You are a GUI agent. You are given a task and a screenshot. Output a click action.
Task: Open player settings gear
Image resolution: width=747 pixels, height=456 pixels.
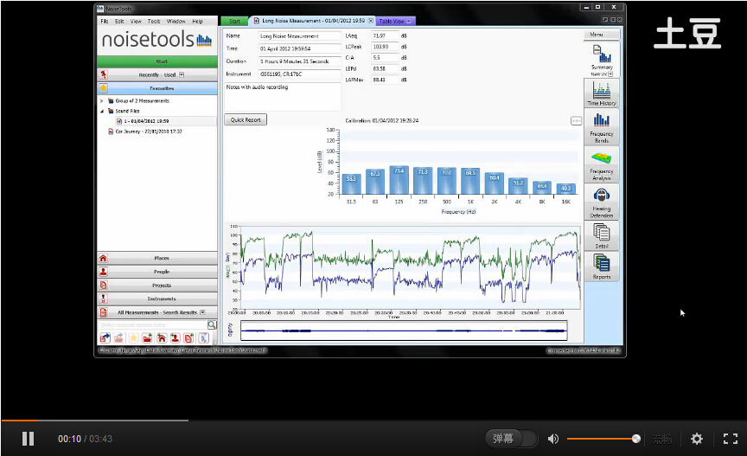[x=697, y=439]
